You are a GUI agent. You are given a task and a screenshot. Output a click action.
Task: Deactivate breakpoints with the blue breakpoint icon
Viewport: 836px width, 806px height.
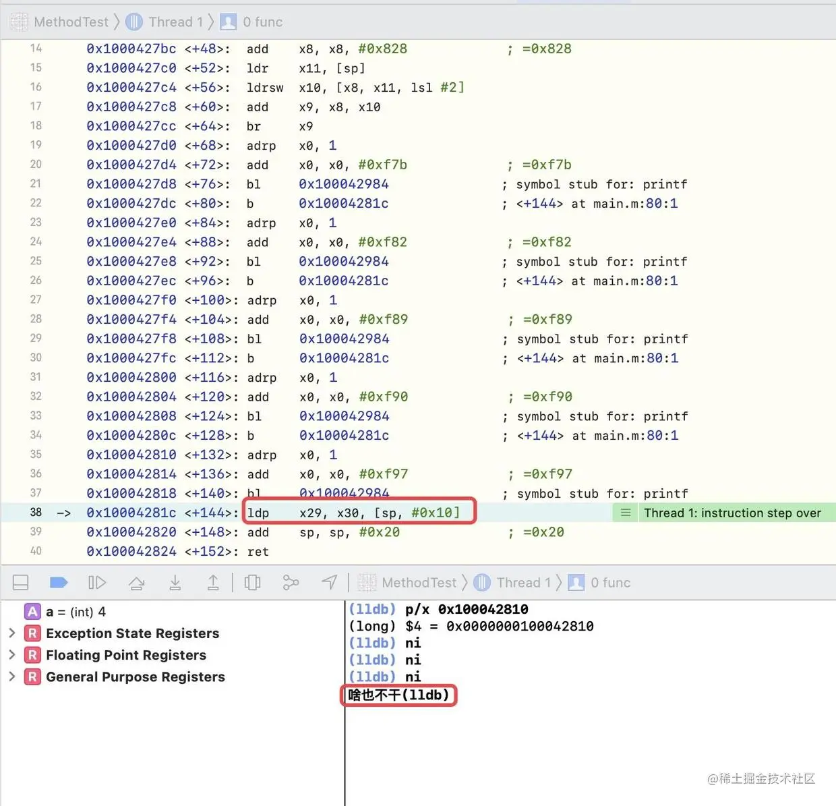click(59, 582)
